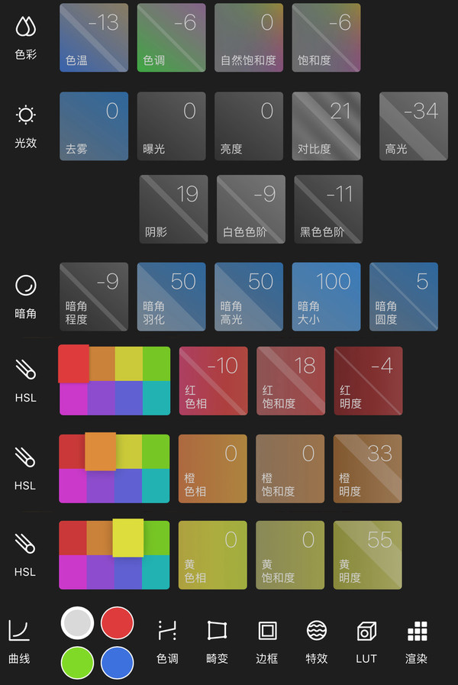The width and height of the screenshot is (458, 685).
Task: Select the white curve channel circle
Action: click(x=77, y=623)
